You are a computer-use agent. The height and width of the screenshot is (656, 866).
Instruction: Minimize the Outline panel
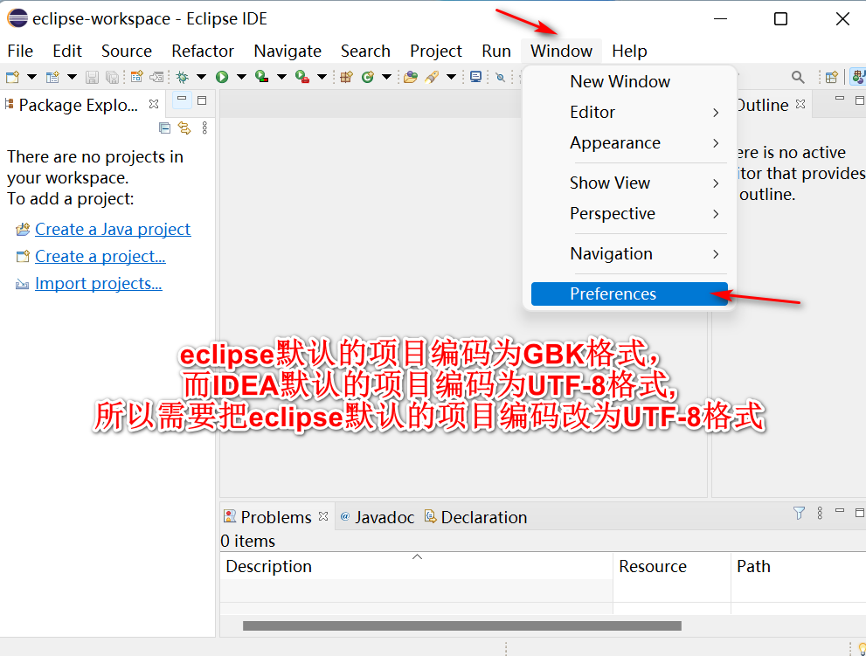(x=840, y=99)
